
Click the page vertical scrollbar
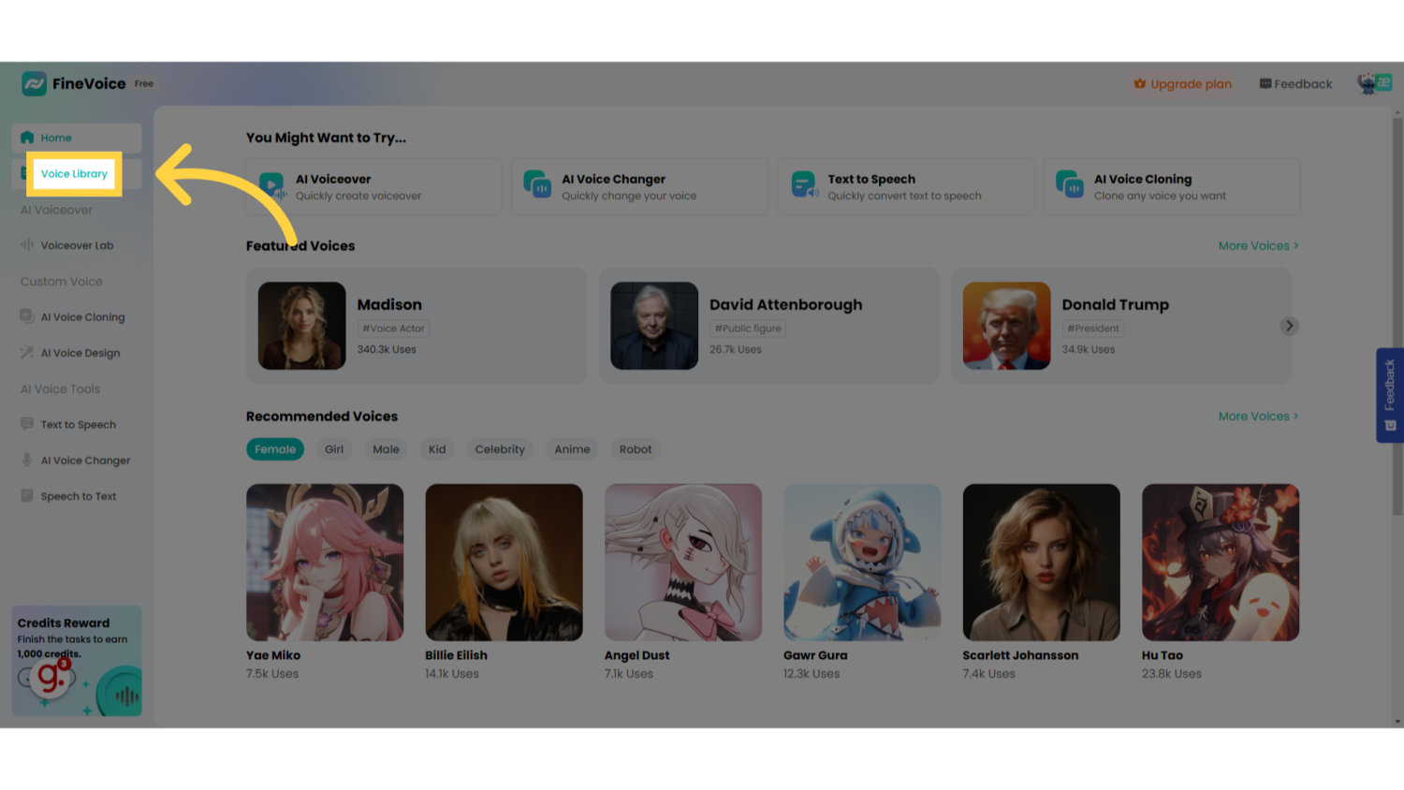(x=1397, y=318)
